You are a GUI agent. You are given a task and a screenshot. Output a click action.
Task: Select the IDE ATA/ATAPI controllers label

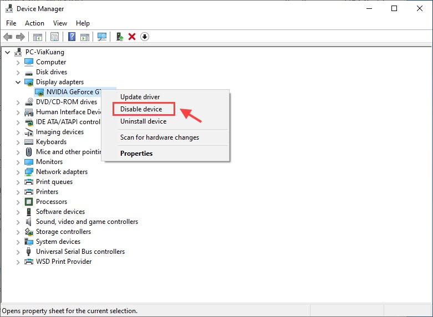[68, 122]
